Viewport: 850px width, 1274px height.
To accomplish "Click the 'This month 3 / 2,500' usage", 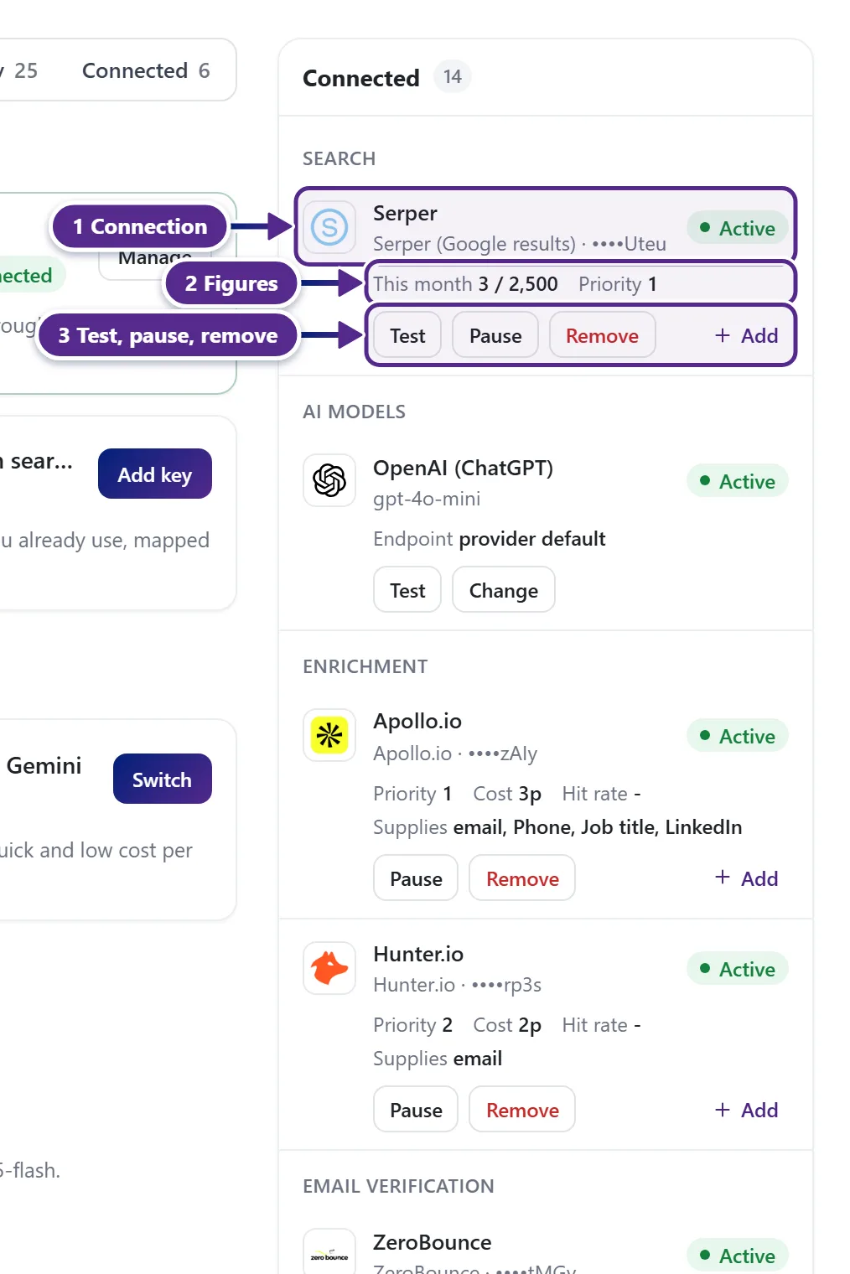I will (465, 284).
